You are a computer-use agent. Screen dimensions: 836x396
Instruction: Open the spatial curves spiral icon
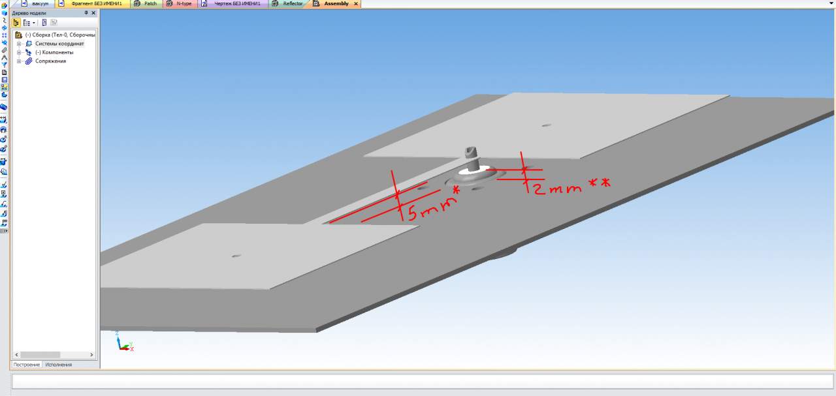tap(4, 20)
